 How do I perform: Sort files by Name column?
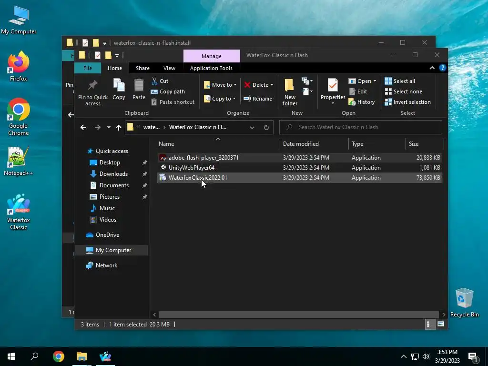coord(218,144)
